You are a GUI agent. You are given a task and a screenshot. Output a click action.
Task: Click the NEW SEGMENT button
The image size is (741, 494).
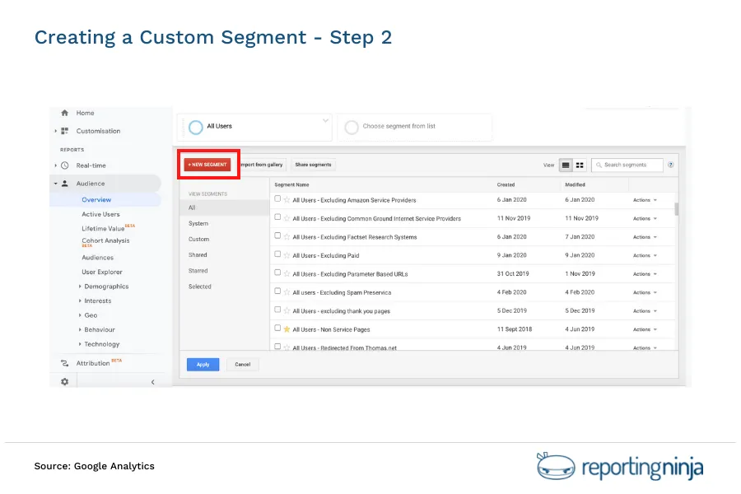click(x=207, y=164)
